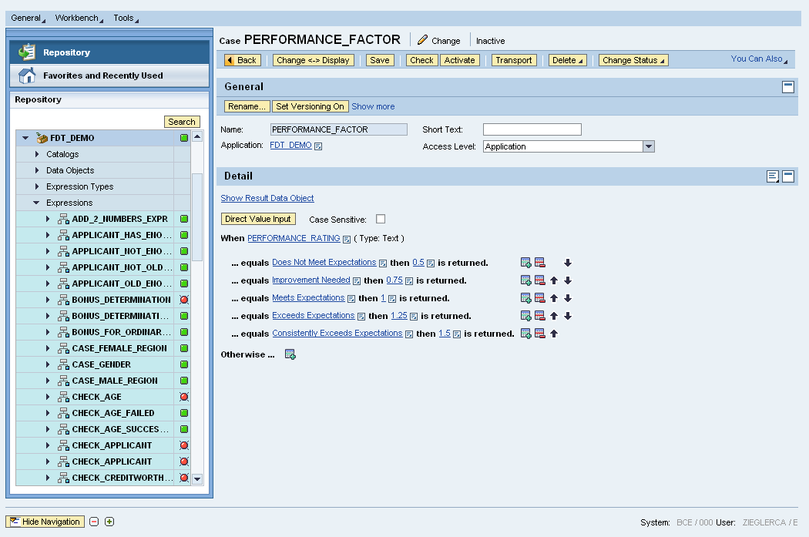Delete the 'Improvement Needed' case row
Screen dimensions: 809x537
[539, 280]
